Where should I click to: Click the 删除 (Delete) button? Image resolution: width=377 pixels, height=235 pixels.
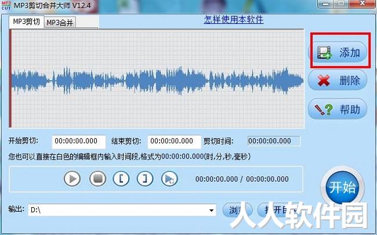[338, 80]
